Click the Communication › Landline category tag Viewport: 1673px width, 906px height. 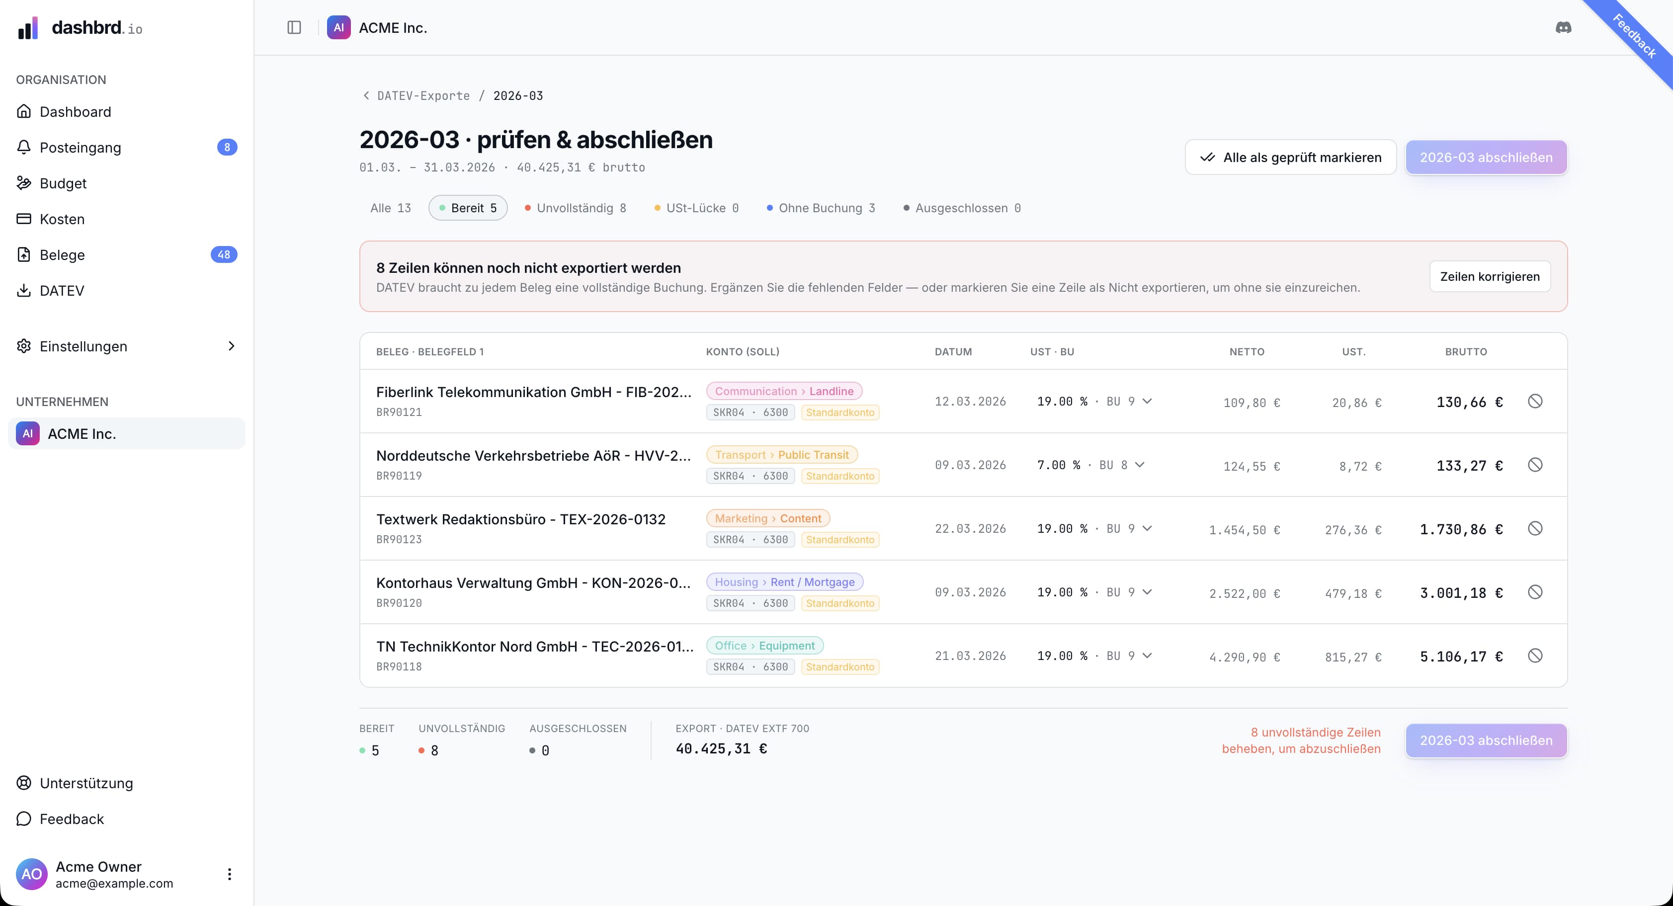tap(784, 391)
